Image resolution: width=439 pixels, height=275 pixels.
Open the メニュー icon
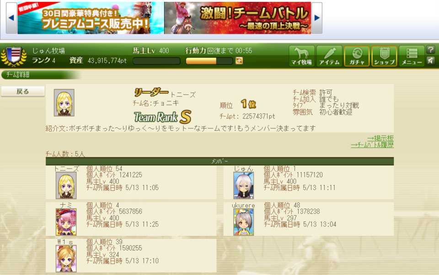point(412,56)
